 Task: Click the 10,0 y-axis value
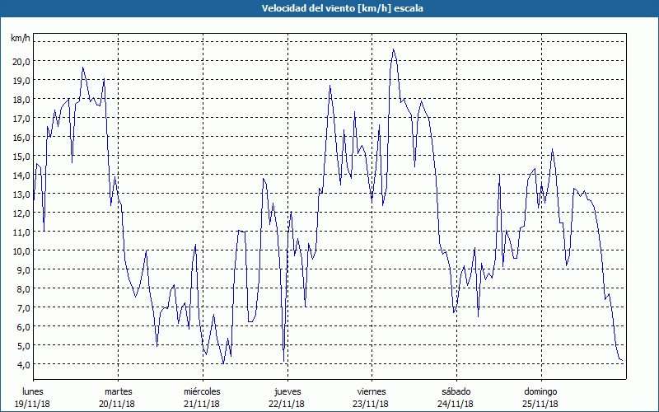(x=22, y=250)
